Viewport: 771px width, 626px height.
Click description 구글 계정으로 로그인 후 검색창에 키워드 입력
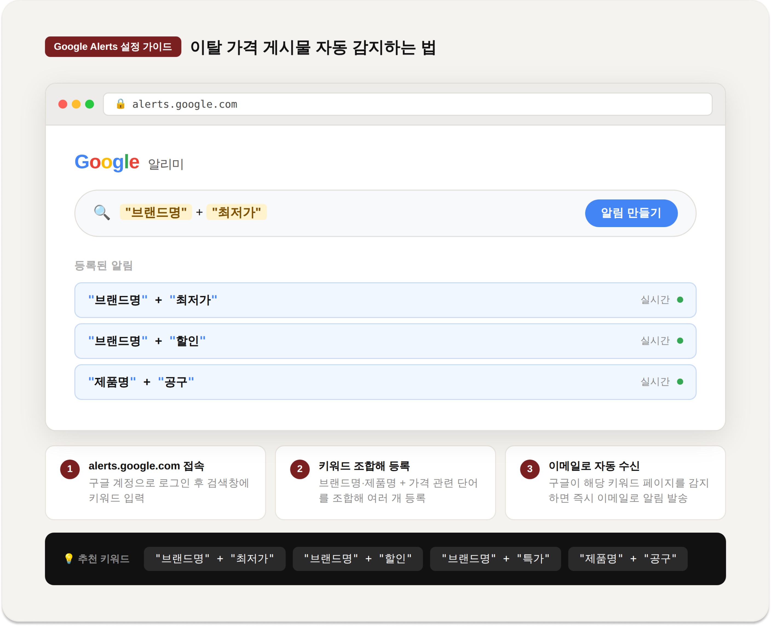click(169, 490)
